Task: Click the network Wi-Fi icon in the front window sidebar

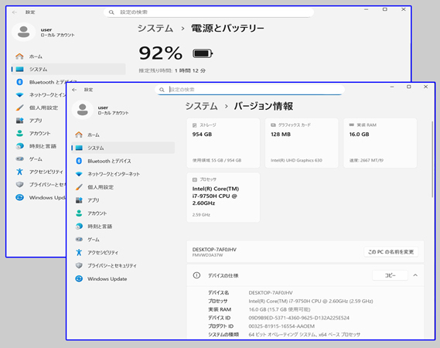Action: [x=79, y=174]
